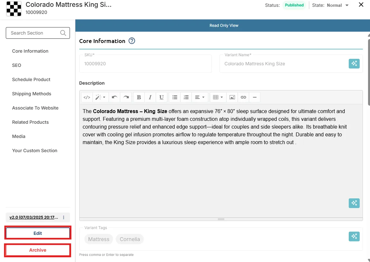Viewport: 370px width, 262px height.
Task: Open the magic wand style dropdown
Action: click(101, 97)
